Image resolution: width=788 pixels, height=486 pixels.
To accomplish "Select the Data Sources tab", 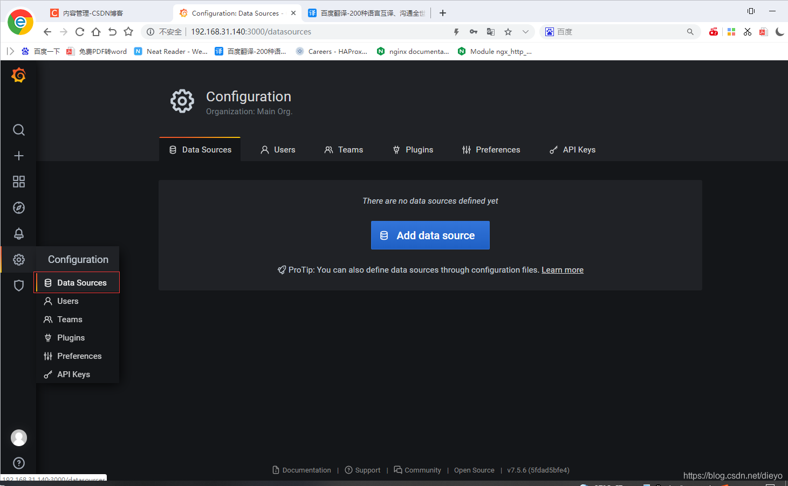I will [200, 150].
